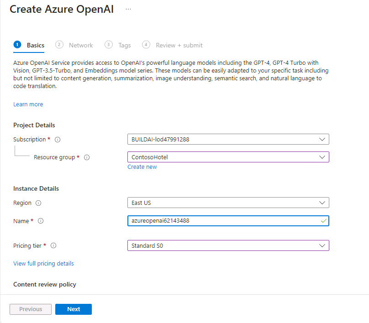The width and height of the screenshot is (369, 323).
Task: Click the Content review policy heading
Action: click(45, 284)
